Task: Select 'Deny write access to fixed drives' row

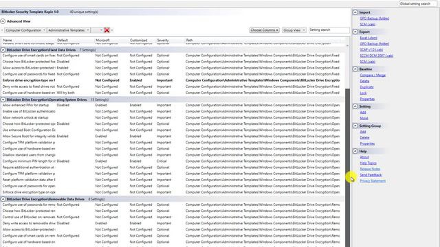Action: point(172,86)
